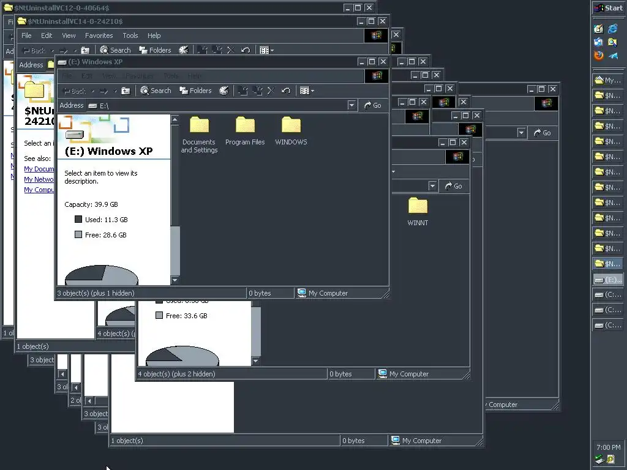Image resolution: width=627 pixels, height=470 pixels.
Task: Click the Free: 33.6 GB legend swatch
Action: 159,315
